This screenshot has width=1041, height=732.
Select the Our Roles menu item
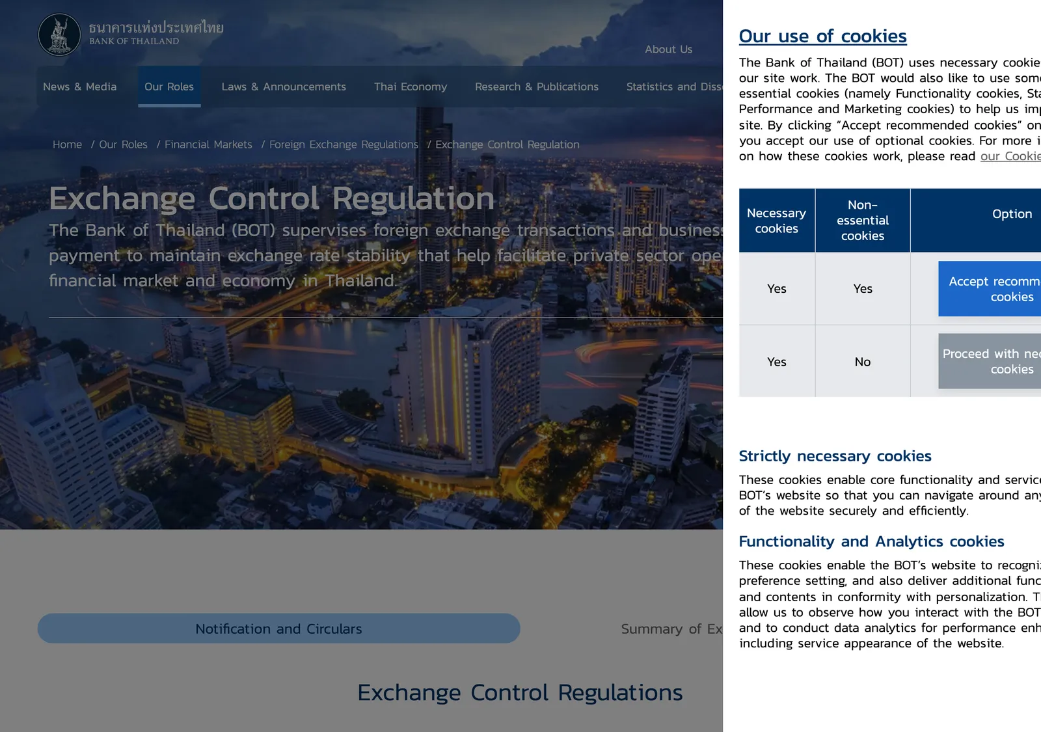pyautogui.click(x=169, y=87)
